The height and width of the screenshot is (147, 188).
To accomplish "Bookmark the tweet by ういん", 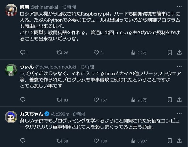I will (x=170, y=100).
